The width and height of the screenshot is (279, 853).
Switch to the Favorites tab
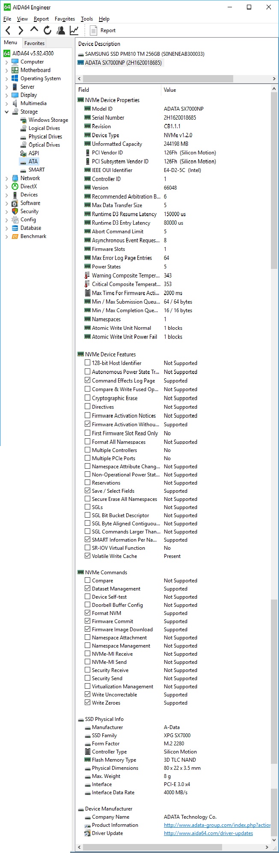(x=34, y=43)
